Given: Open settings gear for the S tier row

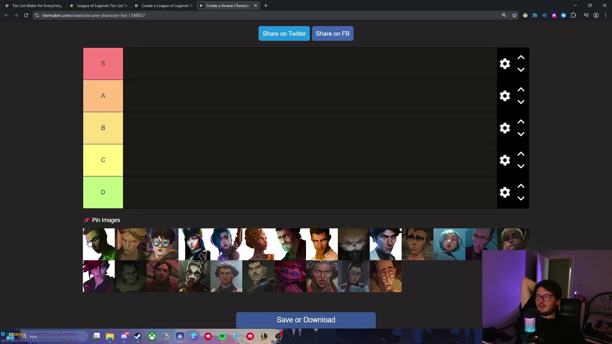Looking at the screenshot, I should (505, 64).
